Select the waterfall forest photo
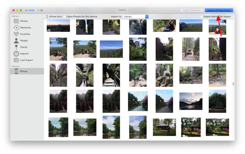Image resolution: width=245 pixels, height=154 pixels. pyautogui.click(x=191, y=75)
